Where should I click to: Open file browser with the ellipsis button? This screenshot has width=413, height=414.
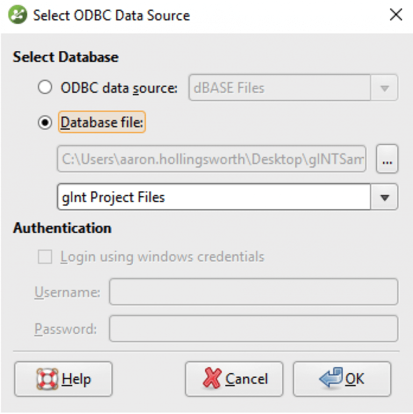click(387, 159)
